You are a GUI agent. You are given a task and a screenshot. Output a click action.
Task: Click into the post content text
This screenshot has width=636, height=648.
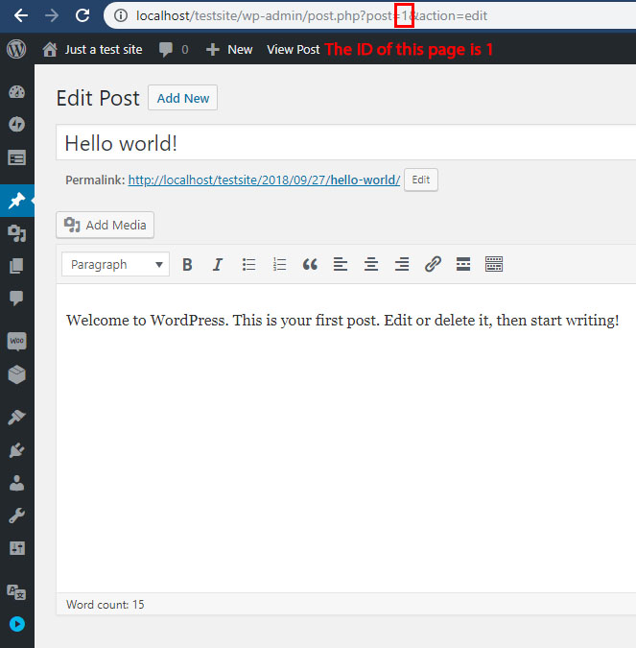(342, 321)
